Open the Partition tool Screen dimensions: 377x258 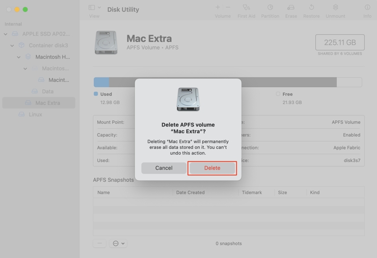(x=270, y=8)
